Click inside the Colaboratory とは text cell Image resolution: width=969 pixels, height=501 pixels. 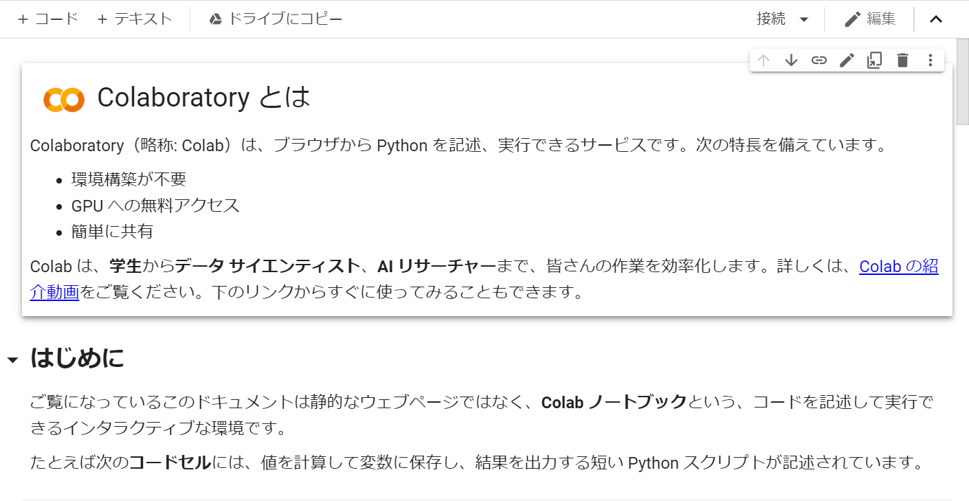tap(344, 206)
